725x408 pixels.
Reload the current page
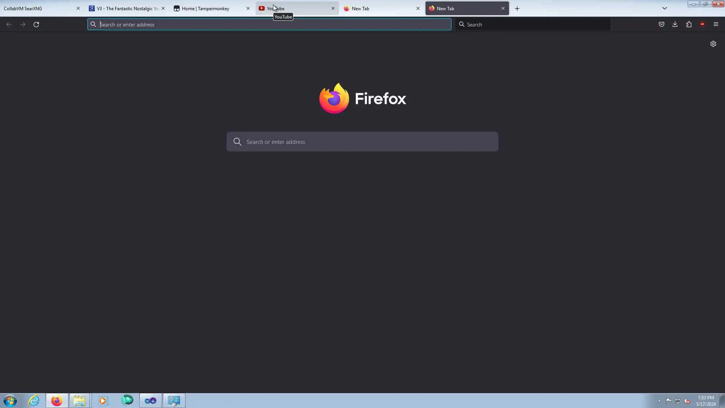tap(36, 25)
